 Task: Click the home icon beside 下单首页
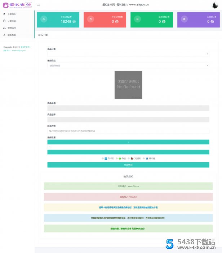[x=4, y=14]
